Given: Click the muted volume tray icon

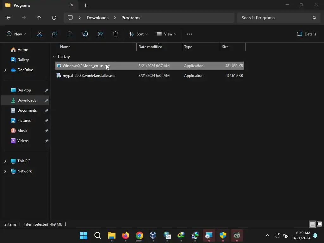Looking at the screenshot, I should coord(285,235).
